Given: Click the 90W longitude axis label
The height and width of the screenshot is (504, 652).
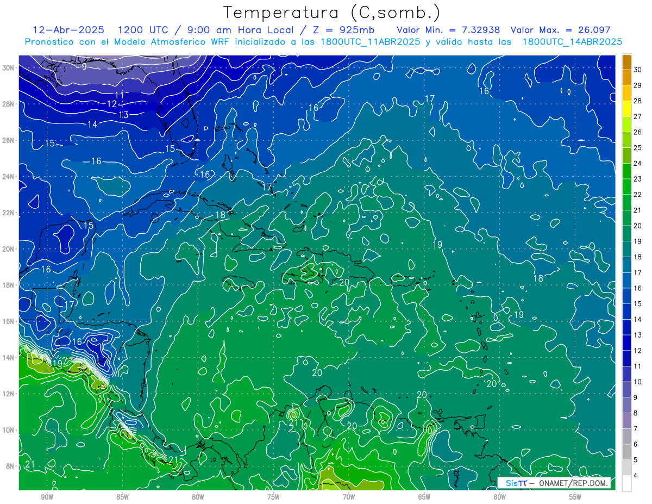Looking at the screenshot, I should click(x=47, y=497).
